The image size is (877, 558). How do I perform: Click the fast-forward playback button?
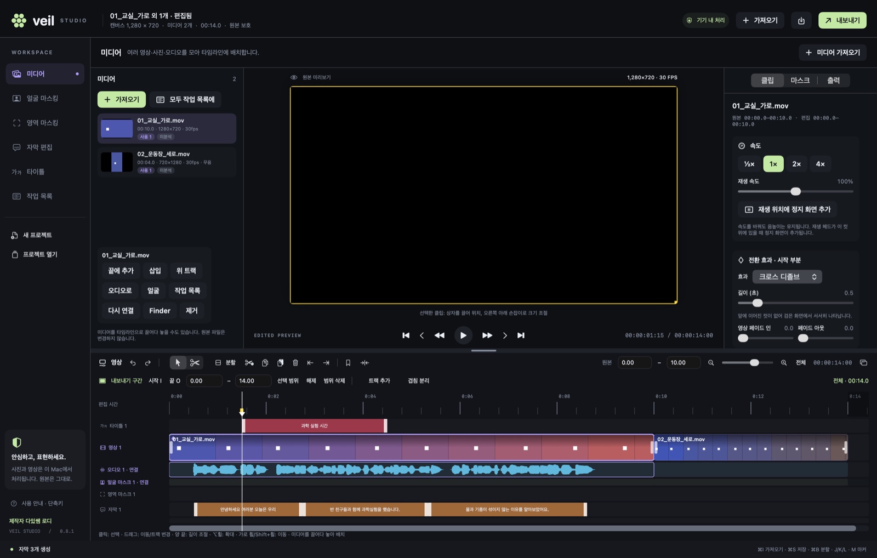click(487, 335)
